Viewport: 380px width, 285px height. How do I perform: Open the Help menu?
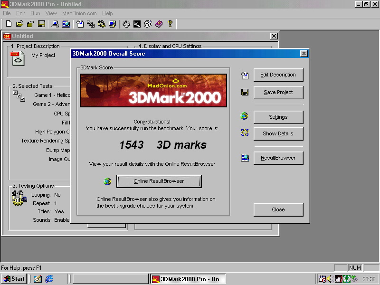click(107, 13)
